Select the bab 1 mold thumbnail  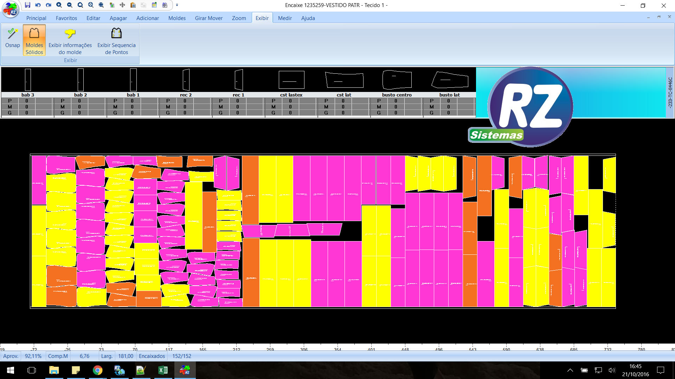[x=133, y=80]
